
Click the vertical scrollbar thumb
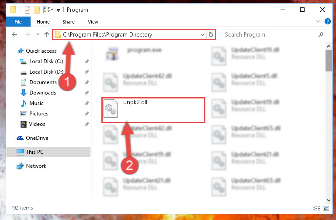pos(329,61)
